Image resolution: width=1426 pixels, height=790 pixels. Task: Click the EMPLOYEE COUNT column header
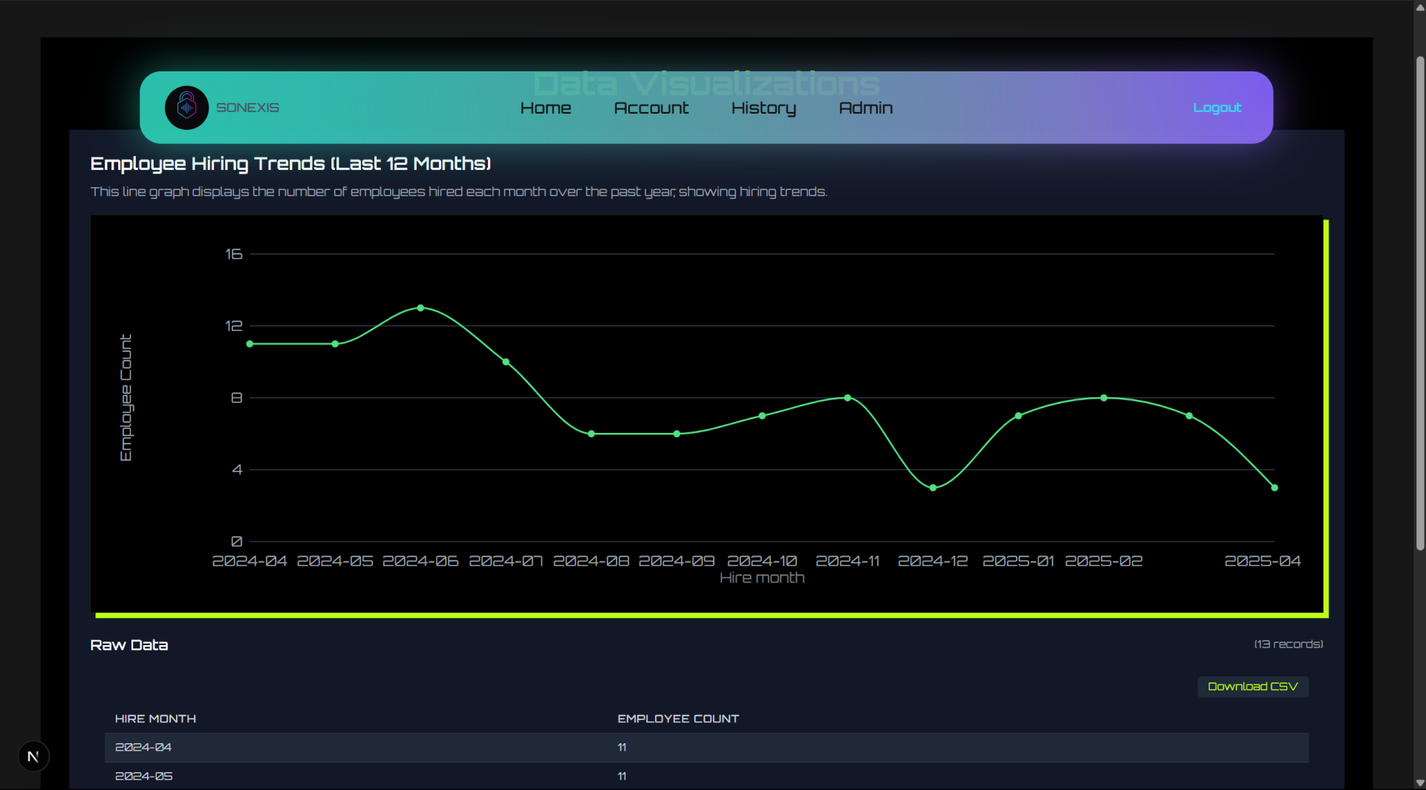(x=678, y=719)
